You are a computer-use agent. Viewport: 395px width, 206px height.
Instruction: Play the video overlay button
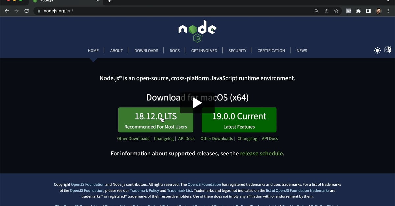197,103
